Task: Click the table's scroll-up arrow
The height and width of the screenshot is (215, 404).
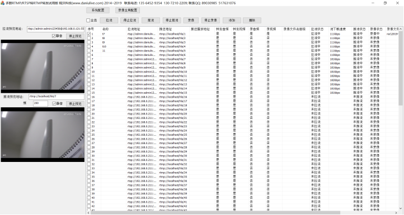Action: pyautogui.click(x=401, y=29)
